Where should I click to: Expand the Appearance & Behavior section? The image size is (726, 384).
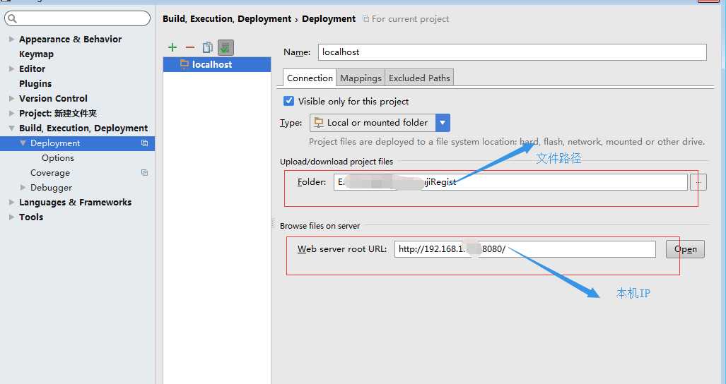click(x=11, y=40)
